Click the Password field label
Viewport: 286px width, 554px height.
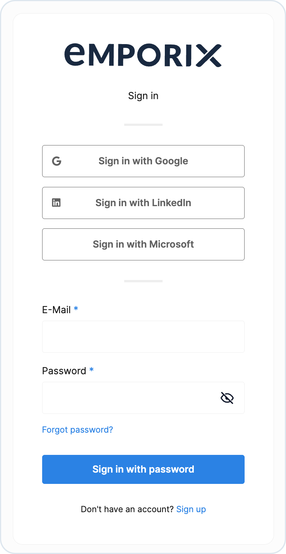coord(64,371)
